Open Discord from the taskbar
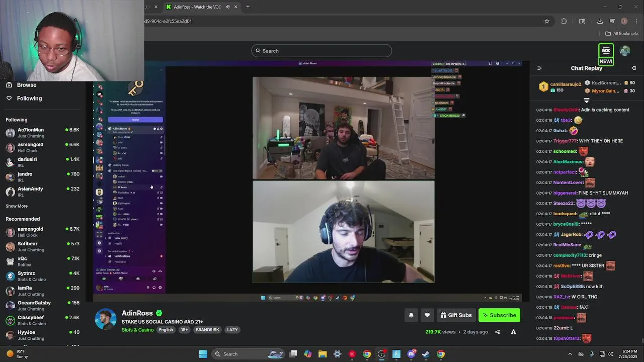 tap(411, 354)
